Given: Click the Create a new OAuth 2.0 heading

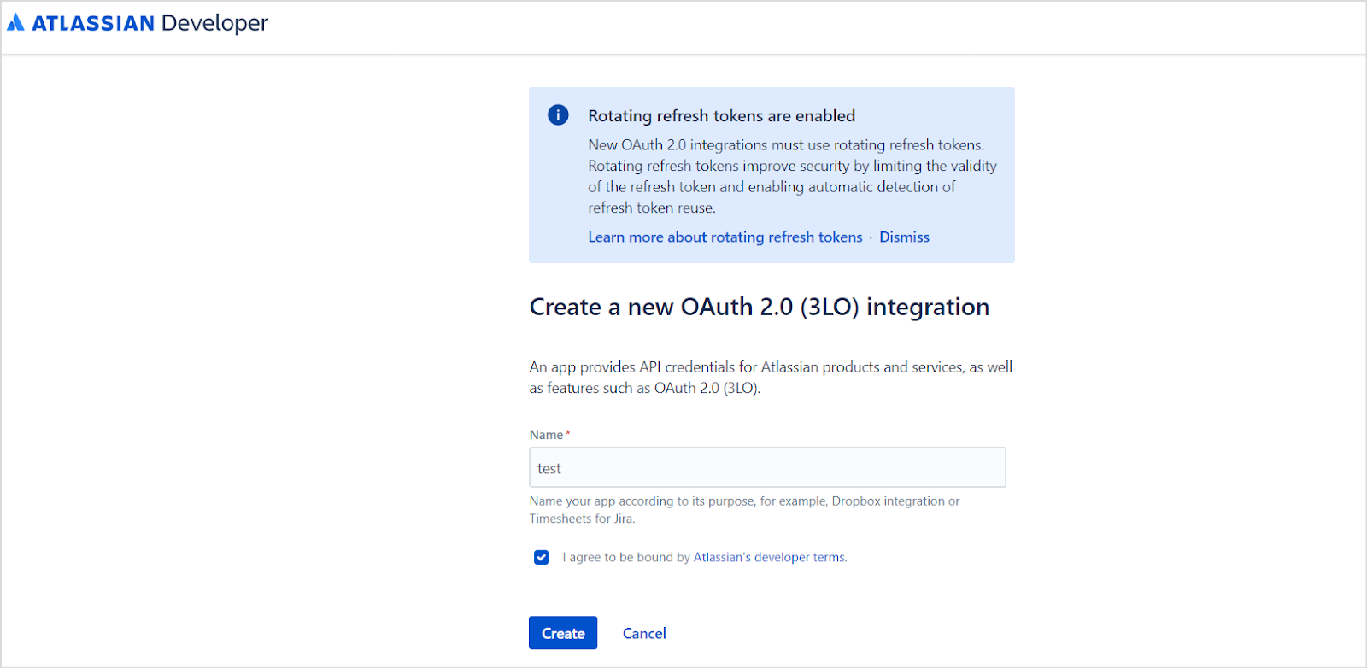Looking at the screenshot, I should [759, 307].
